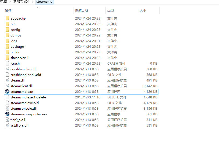Image resolution: width=219 pixels, height=144 pixels.
Task: Click the tier0_s.dll file icon
Action: pos(7,120)
